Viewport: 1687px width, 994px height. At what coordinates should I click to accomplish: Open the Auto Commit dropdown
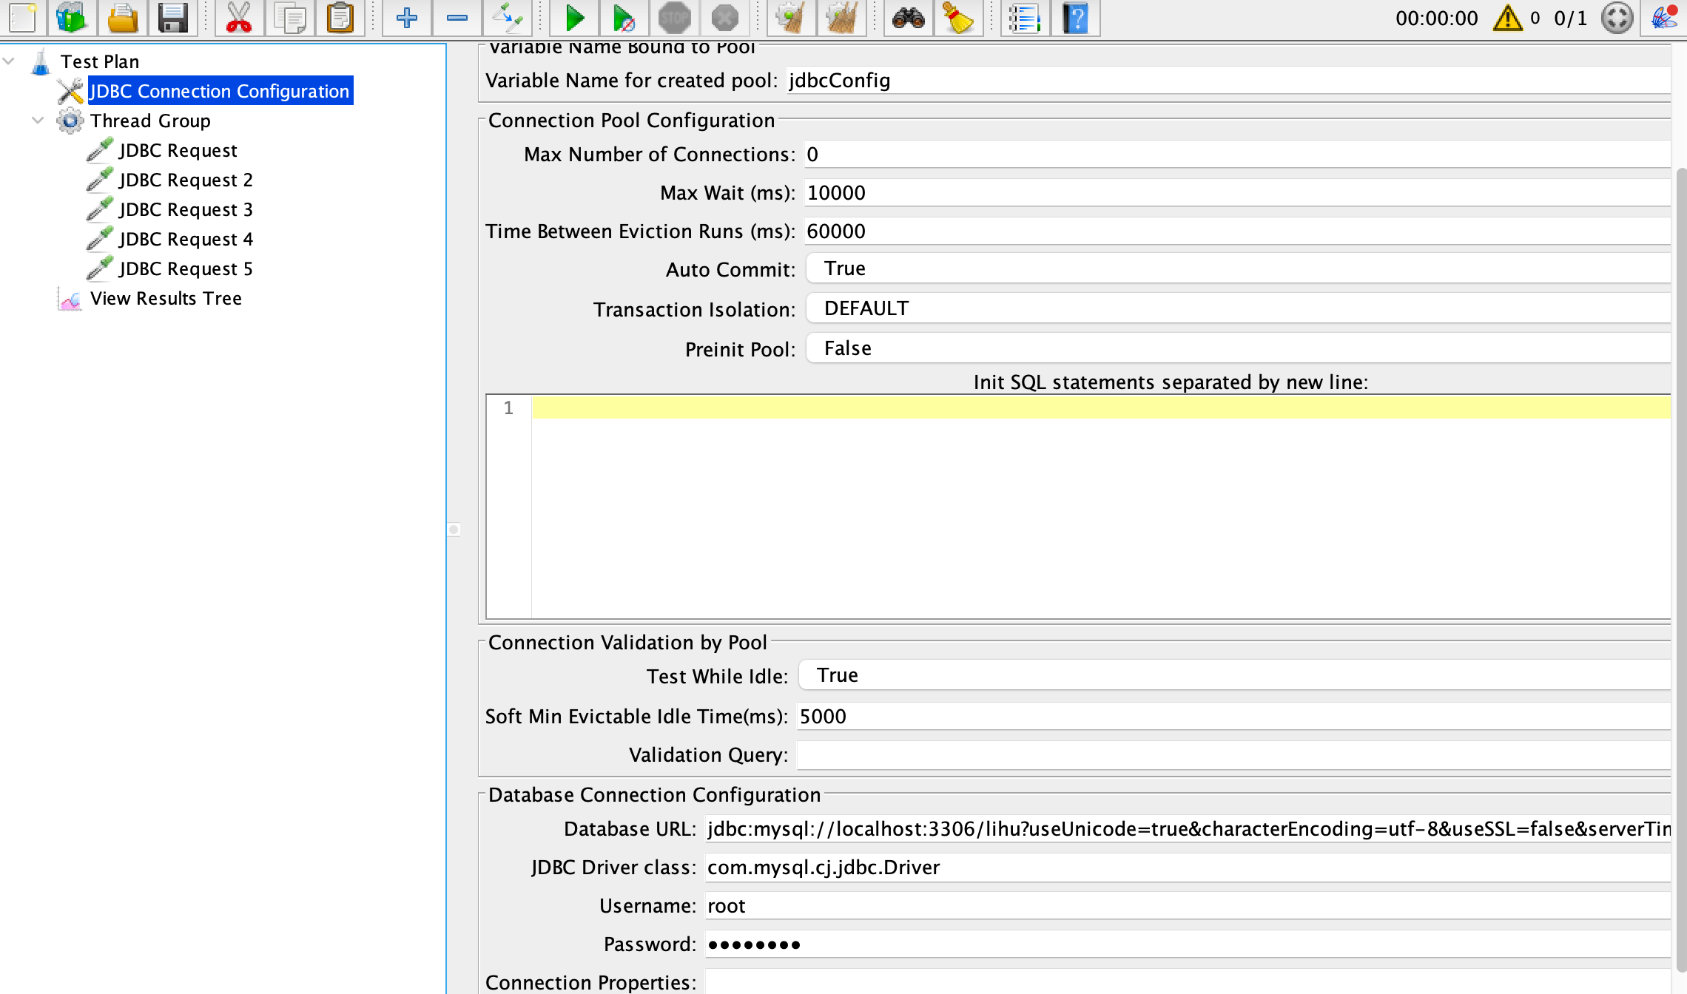point(1236,268)
